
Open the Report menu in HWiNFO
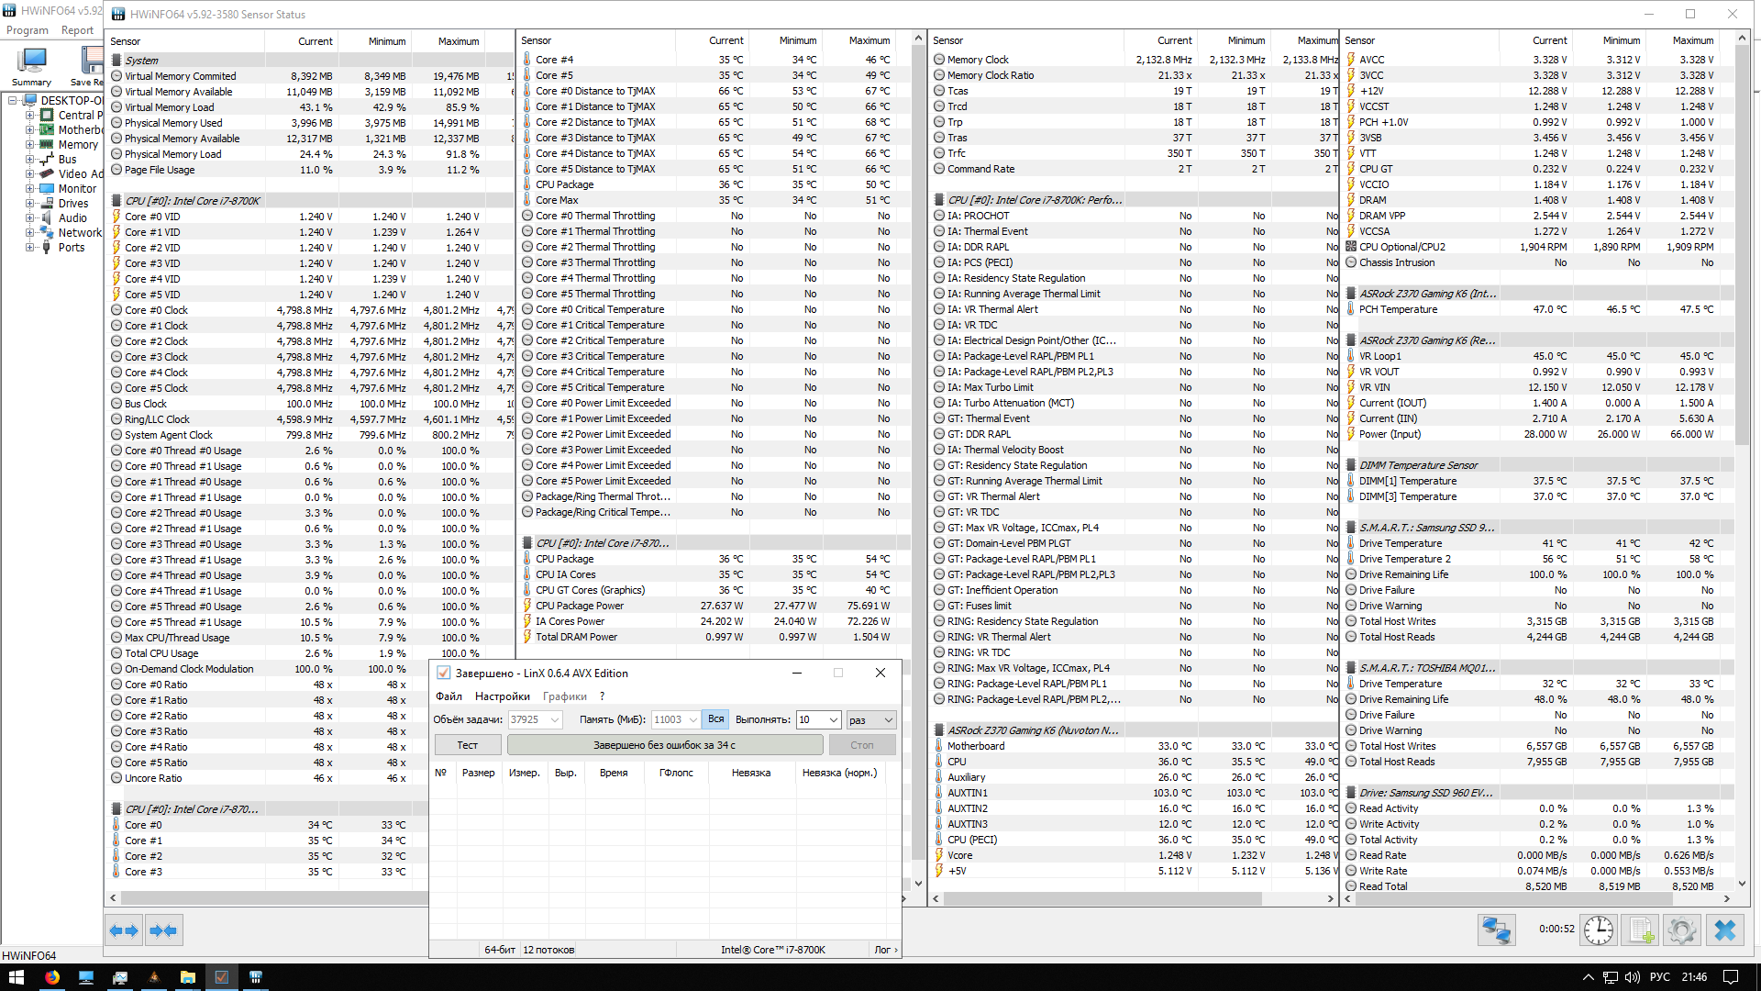click(x=77, y=30)
